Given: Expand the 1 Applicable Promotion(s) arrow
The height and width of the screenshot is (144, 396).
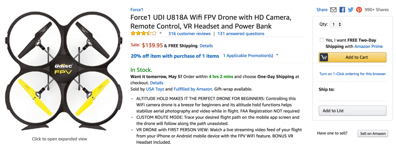Looking at the screenshot, I should coord(277,54).
